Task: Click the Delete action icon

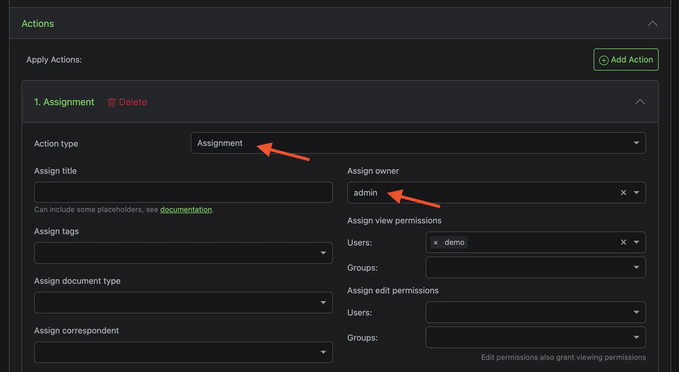Action: 111,102
